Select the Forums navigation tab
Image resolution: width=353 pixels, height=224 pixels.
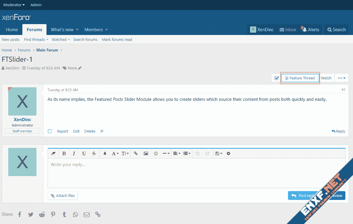(x=34, y=30)
